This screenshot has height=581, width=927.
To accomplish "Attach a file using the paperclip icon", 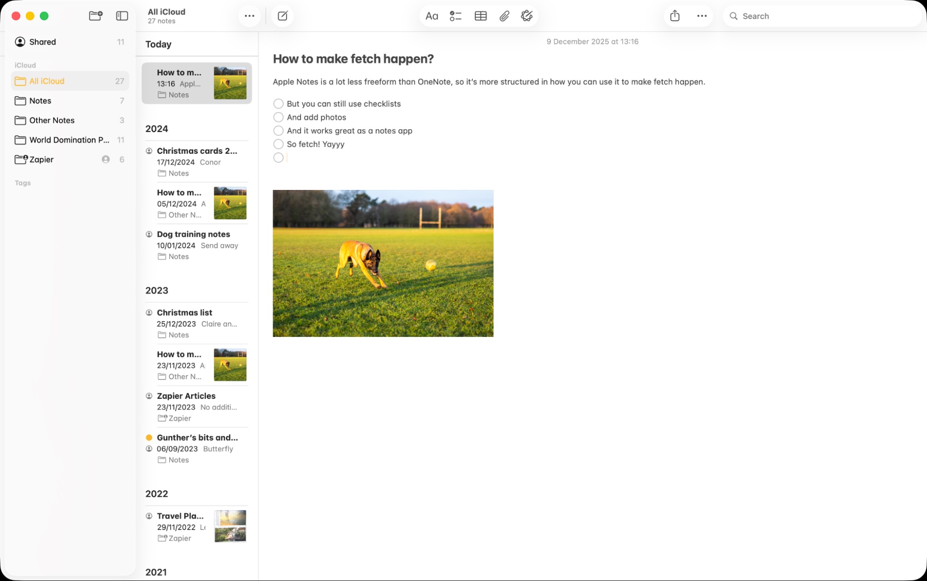I will (x=505, y=15).
